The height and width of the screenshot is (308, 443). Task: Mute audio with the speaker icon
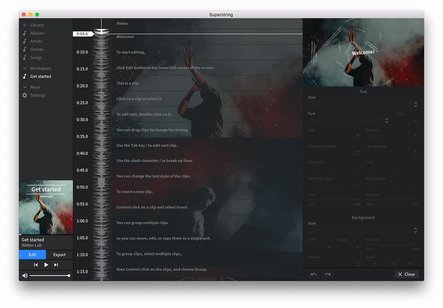point(25,276)
